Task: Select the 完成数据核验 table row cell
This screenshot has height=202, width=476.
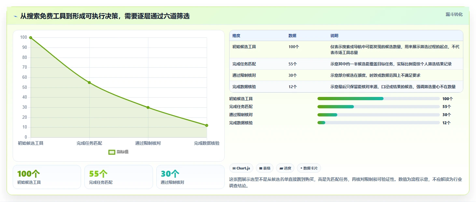Action: click(244, 87)
